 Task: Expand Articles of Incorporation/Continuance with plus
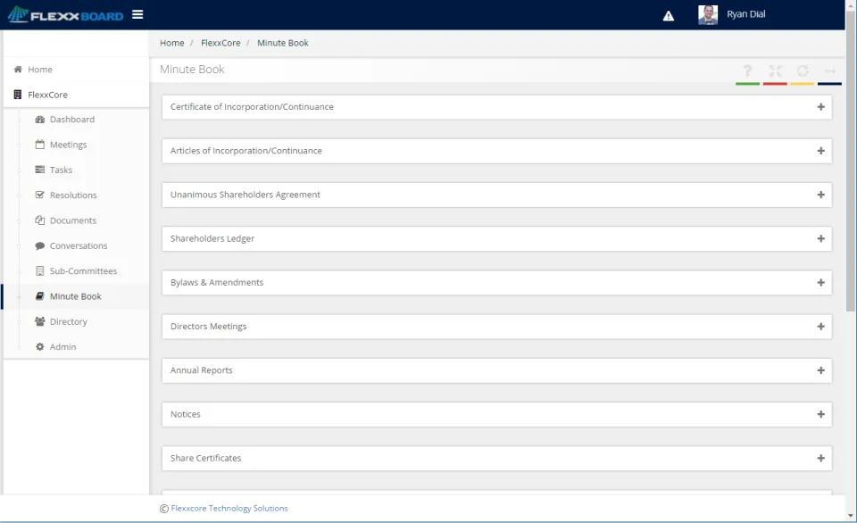tap(821, 151)
